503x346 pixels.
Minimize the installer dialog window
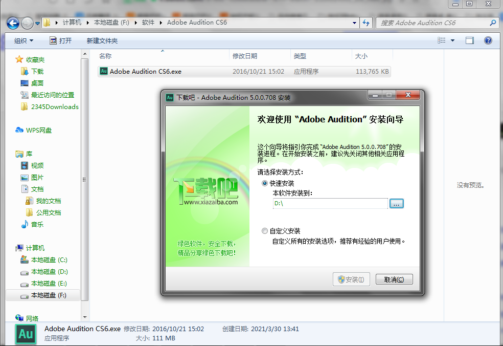(x=375, y=95)
